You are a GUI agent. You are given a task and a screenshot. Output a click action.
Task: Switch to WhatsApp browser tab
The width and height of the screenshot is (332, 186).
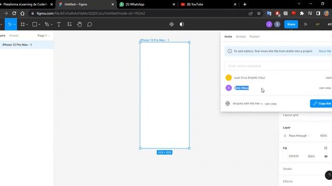[x=147, y=5]
